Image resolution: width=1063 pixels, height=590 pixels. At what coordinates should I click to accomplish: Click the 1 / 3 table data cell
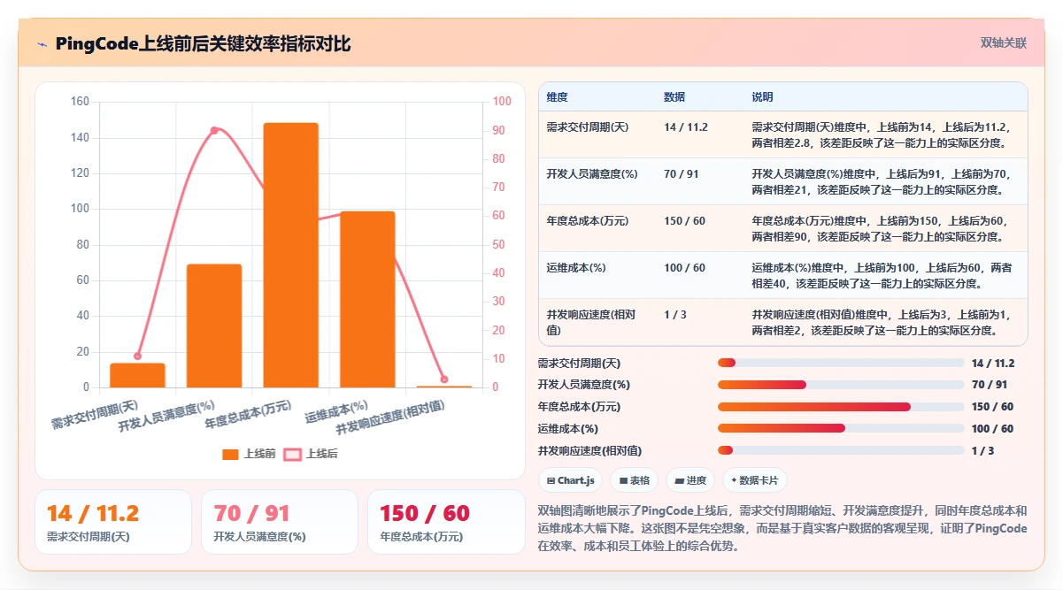[x=675, y=315]
